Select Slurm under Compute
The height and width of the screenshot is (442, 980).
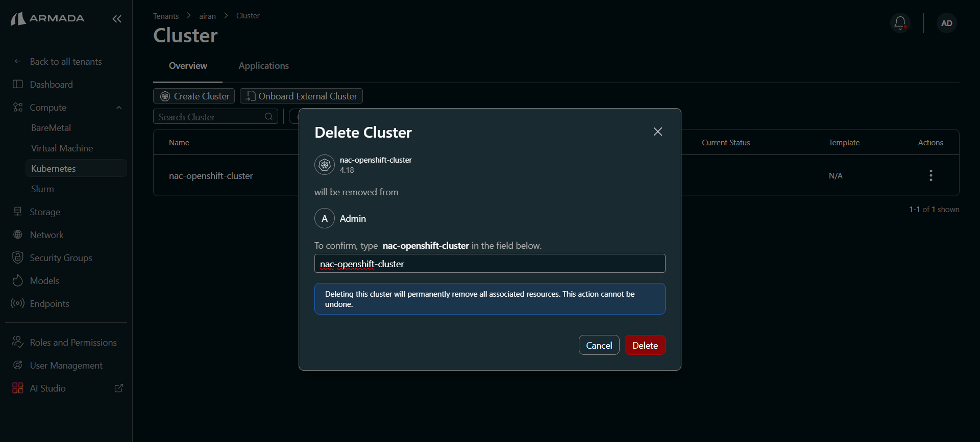coord(42,189)
